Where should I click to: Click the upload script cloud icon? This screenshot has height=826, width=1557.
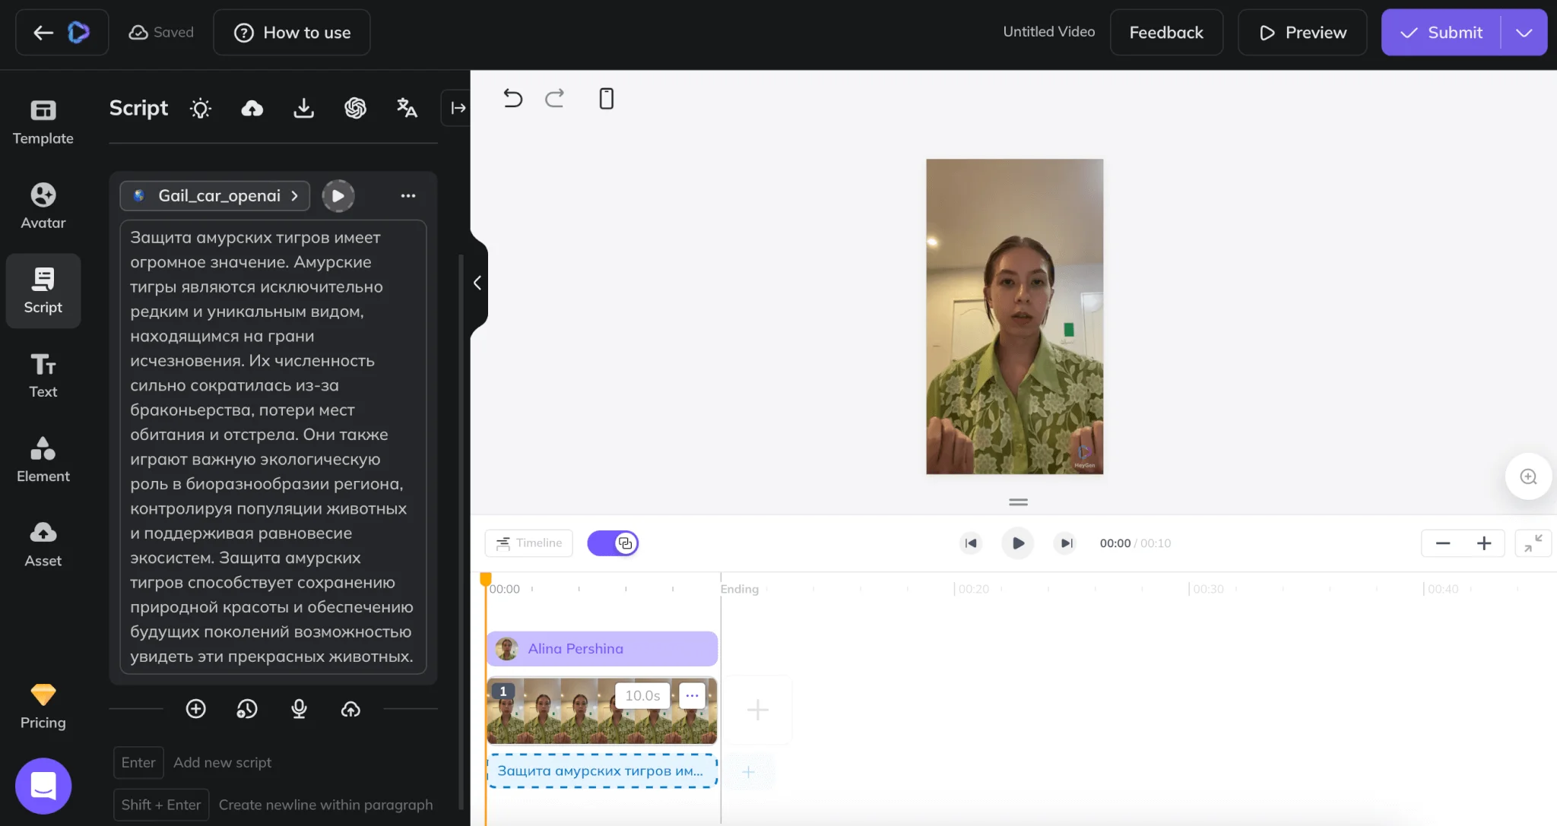252,109
